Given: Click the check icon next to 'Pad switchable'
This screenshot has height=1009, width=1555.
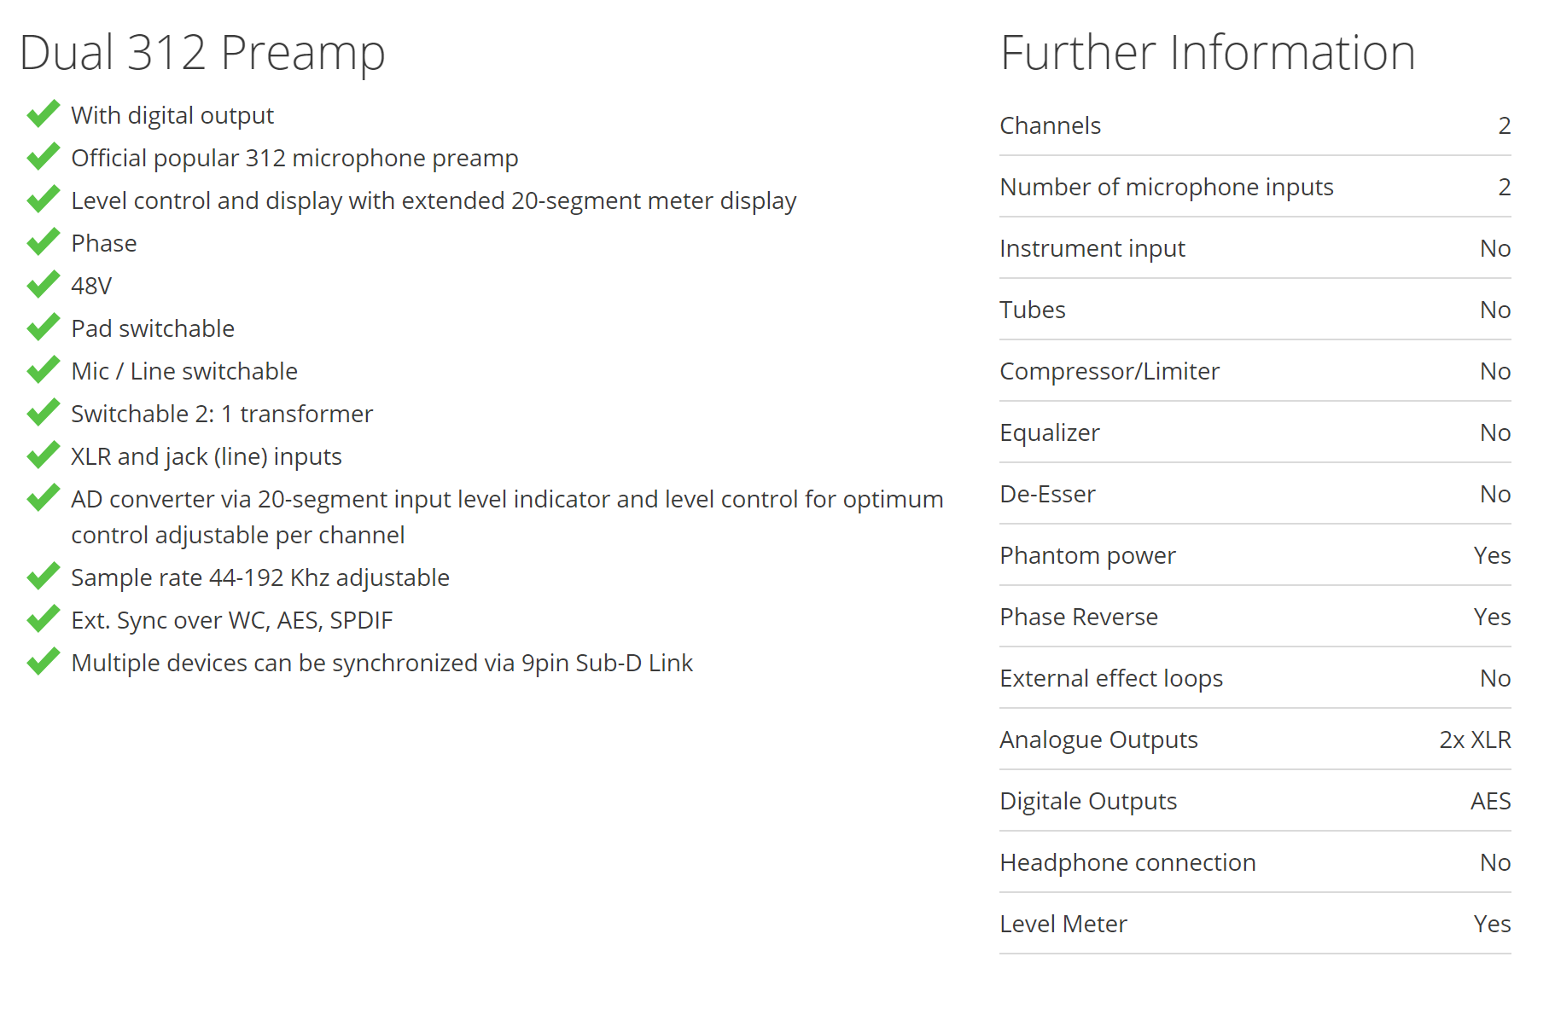Looking at the screenshot, I should 44,327.
